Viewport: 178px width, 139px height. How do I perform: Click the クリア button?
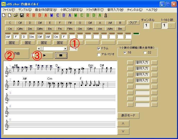pos(133,22)
